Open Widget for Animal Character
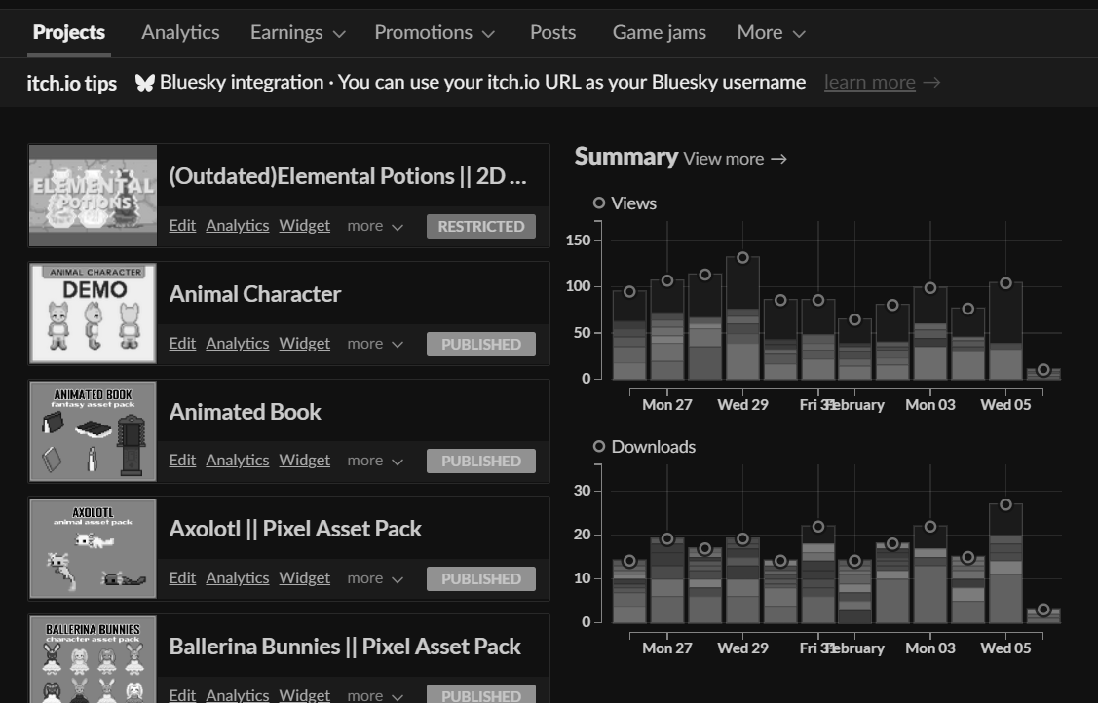The image size is (1098, 703). point(305,343)
